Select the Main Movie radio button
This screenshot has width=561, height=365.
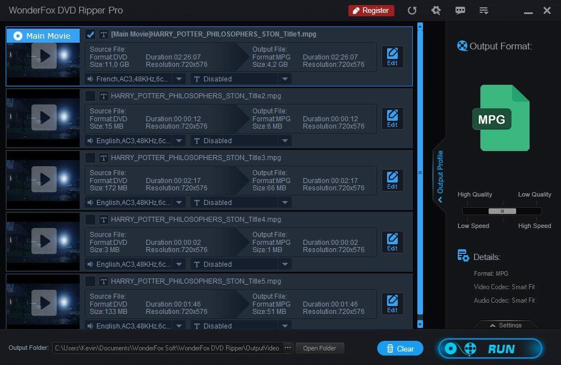click(x=18, y=36)
